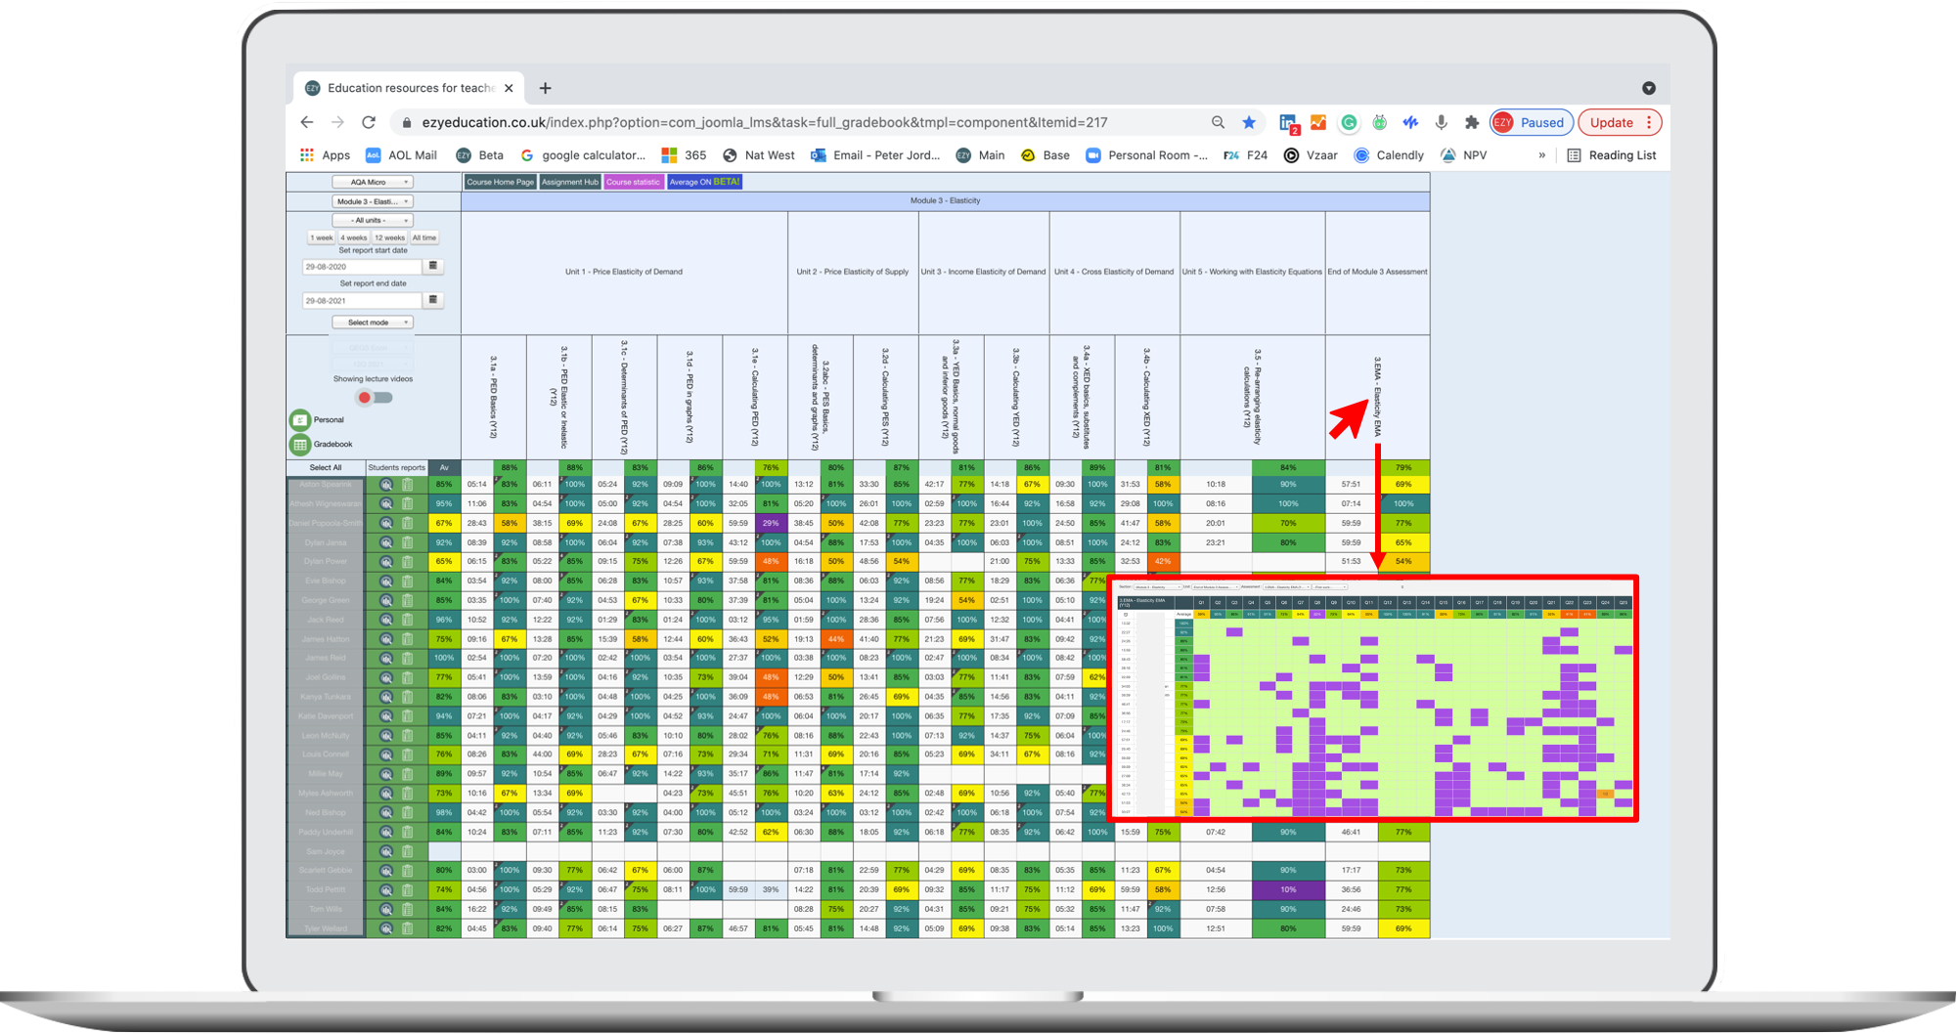Image resolution: width=1958 pixels, height=1034 pixels.
Task: Toggle the Average ON BETA button
Action: 704,182
